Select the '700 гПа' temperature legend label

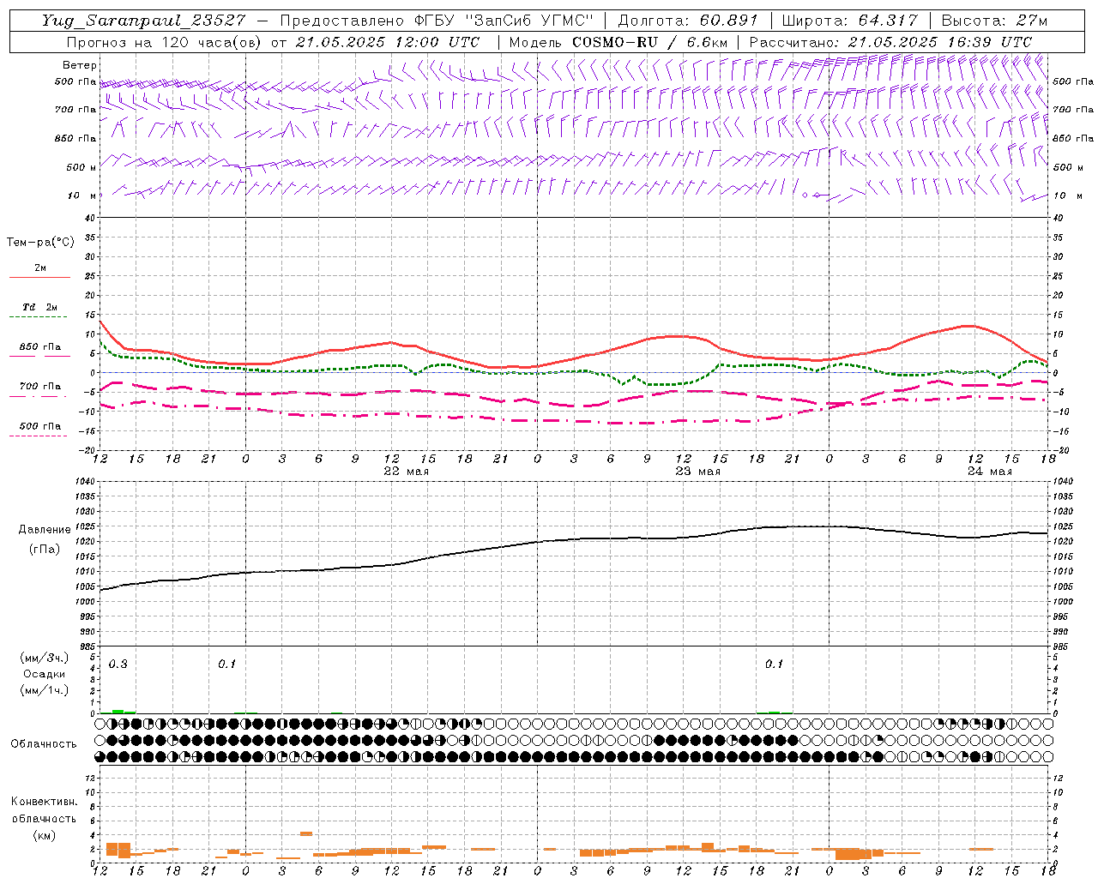(40, 387)
